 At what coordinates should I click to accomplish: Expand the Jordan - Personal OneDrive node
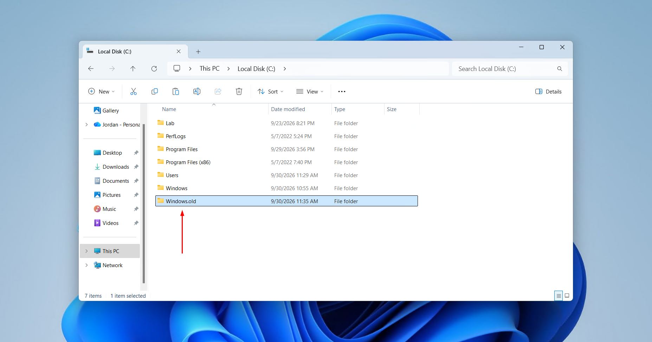tap(86, 124)
